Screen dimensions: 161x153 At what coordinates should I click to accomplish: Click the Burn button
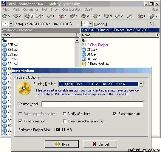pyautogui.click(x=62, y=144)
